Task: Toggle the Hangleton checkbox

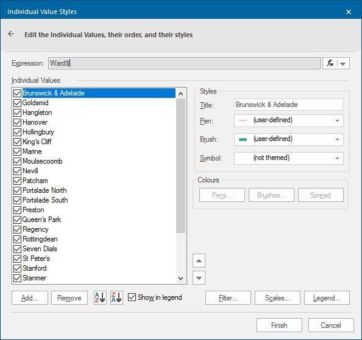Action: (17, 113)
